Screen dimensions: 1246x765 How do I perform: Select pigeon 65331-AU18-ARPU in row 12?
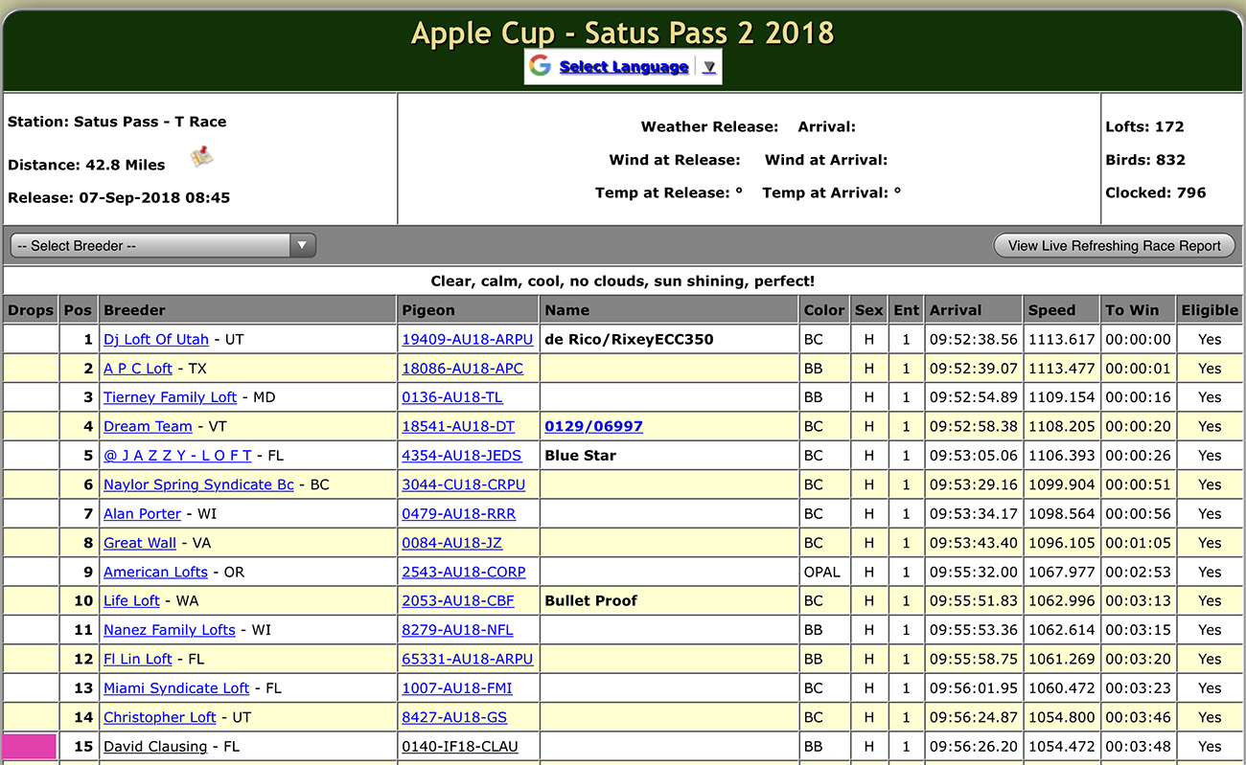[467, 659]
